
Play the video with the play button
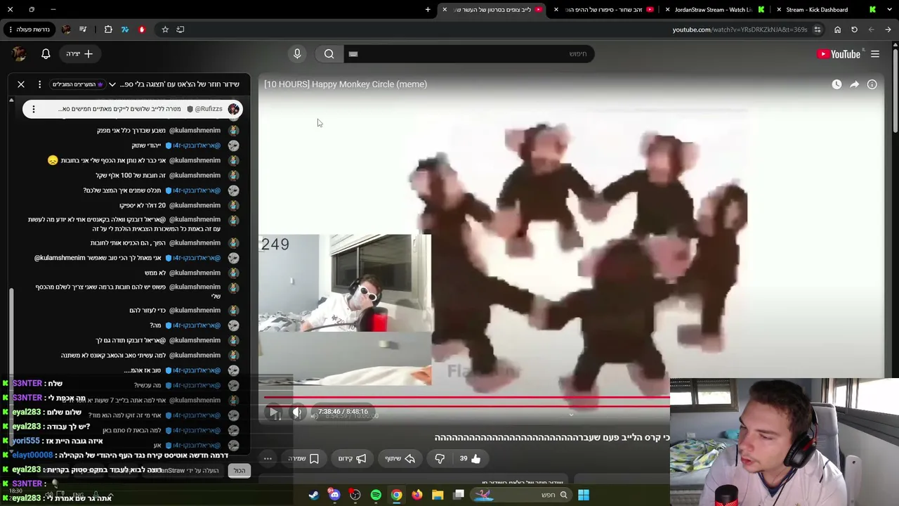pos(274,413)
